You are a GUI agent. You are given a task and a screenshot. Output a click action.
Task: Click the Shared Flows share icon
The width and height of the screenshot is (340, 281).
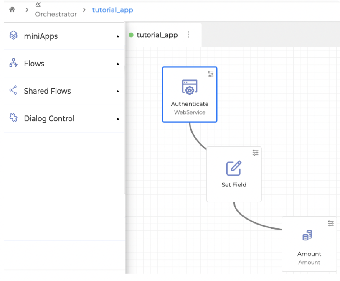[x=13, y=90]
